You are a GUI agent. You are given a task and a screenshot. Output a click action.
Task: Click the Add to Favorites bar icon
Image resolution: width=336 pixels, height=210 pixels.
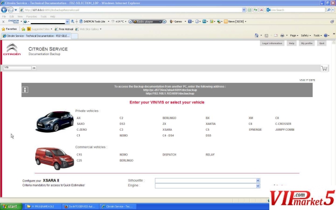[23, 29]
